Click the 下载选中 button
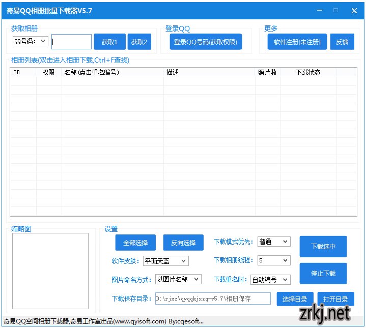The image size is (366, 328). (x=323, y=247)
